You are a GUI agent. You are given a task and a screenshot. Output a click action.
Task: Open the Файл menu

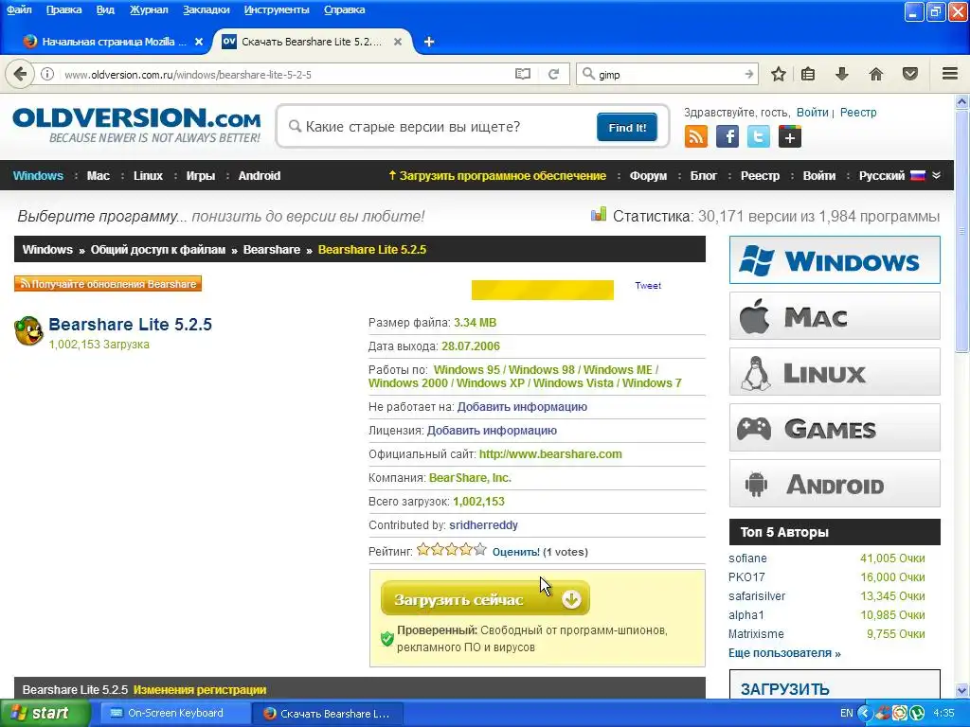point(19,9)
